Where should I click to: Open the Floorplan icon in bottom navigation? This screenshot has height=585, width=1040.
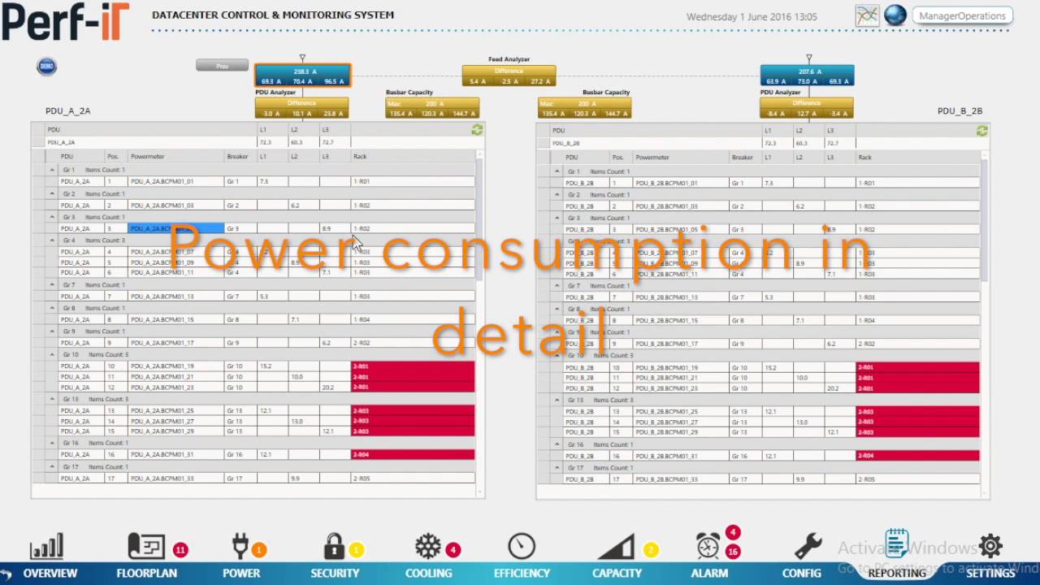[146, 546]
